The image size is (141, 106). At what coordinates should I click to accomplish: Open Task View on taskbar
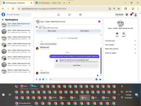pos(10,95)
